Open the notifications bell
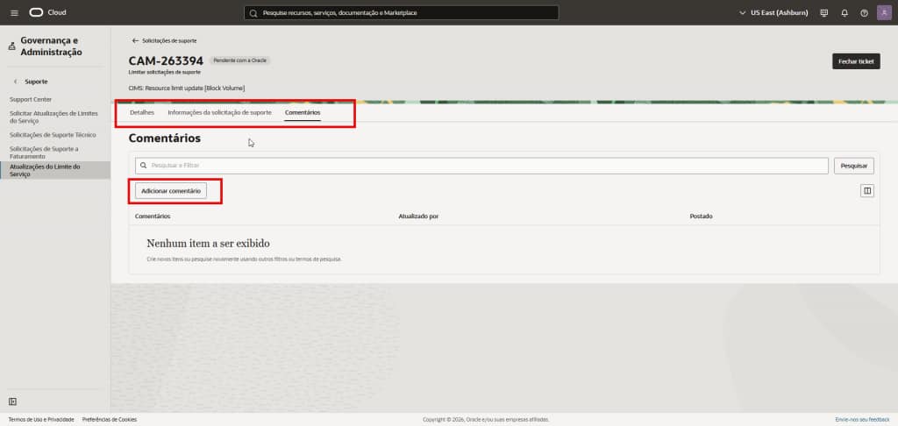The image size is (898, 426). pyautogui.click(x=845, y=12)
